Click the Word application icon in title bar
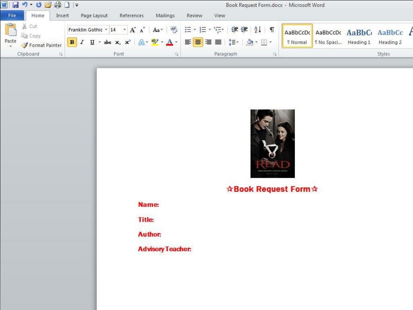 coord(4,5)
